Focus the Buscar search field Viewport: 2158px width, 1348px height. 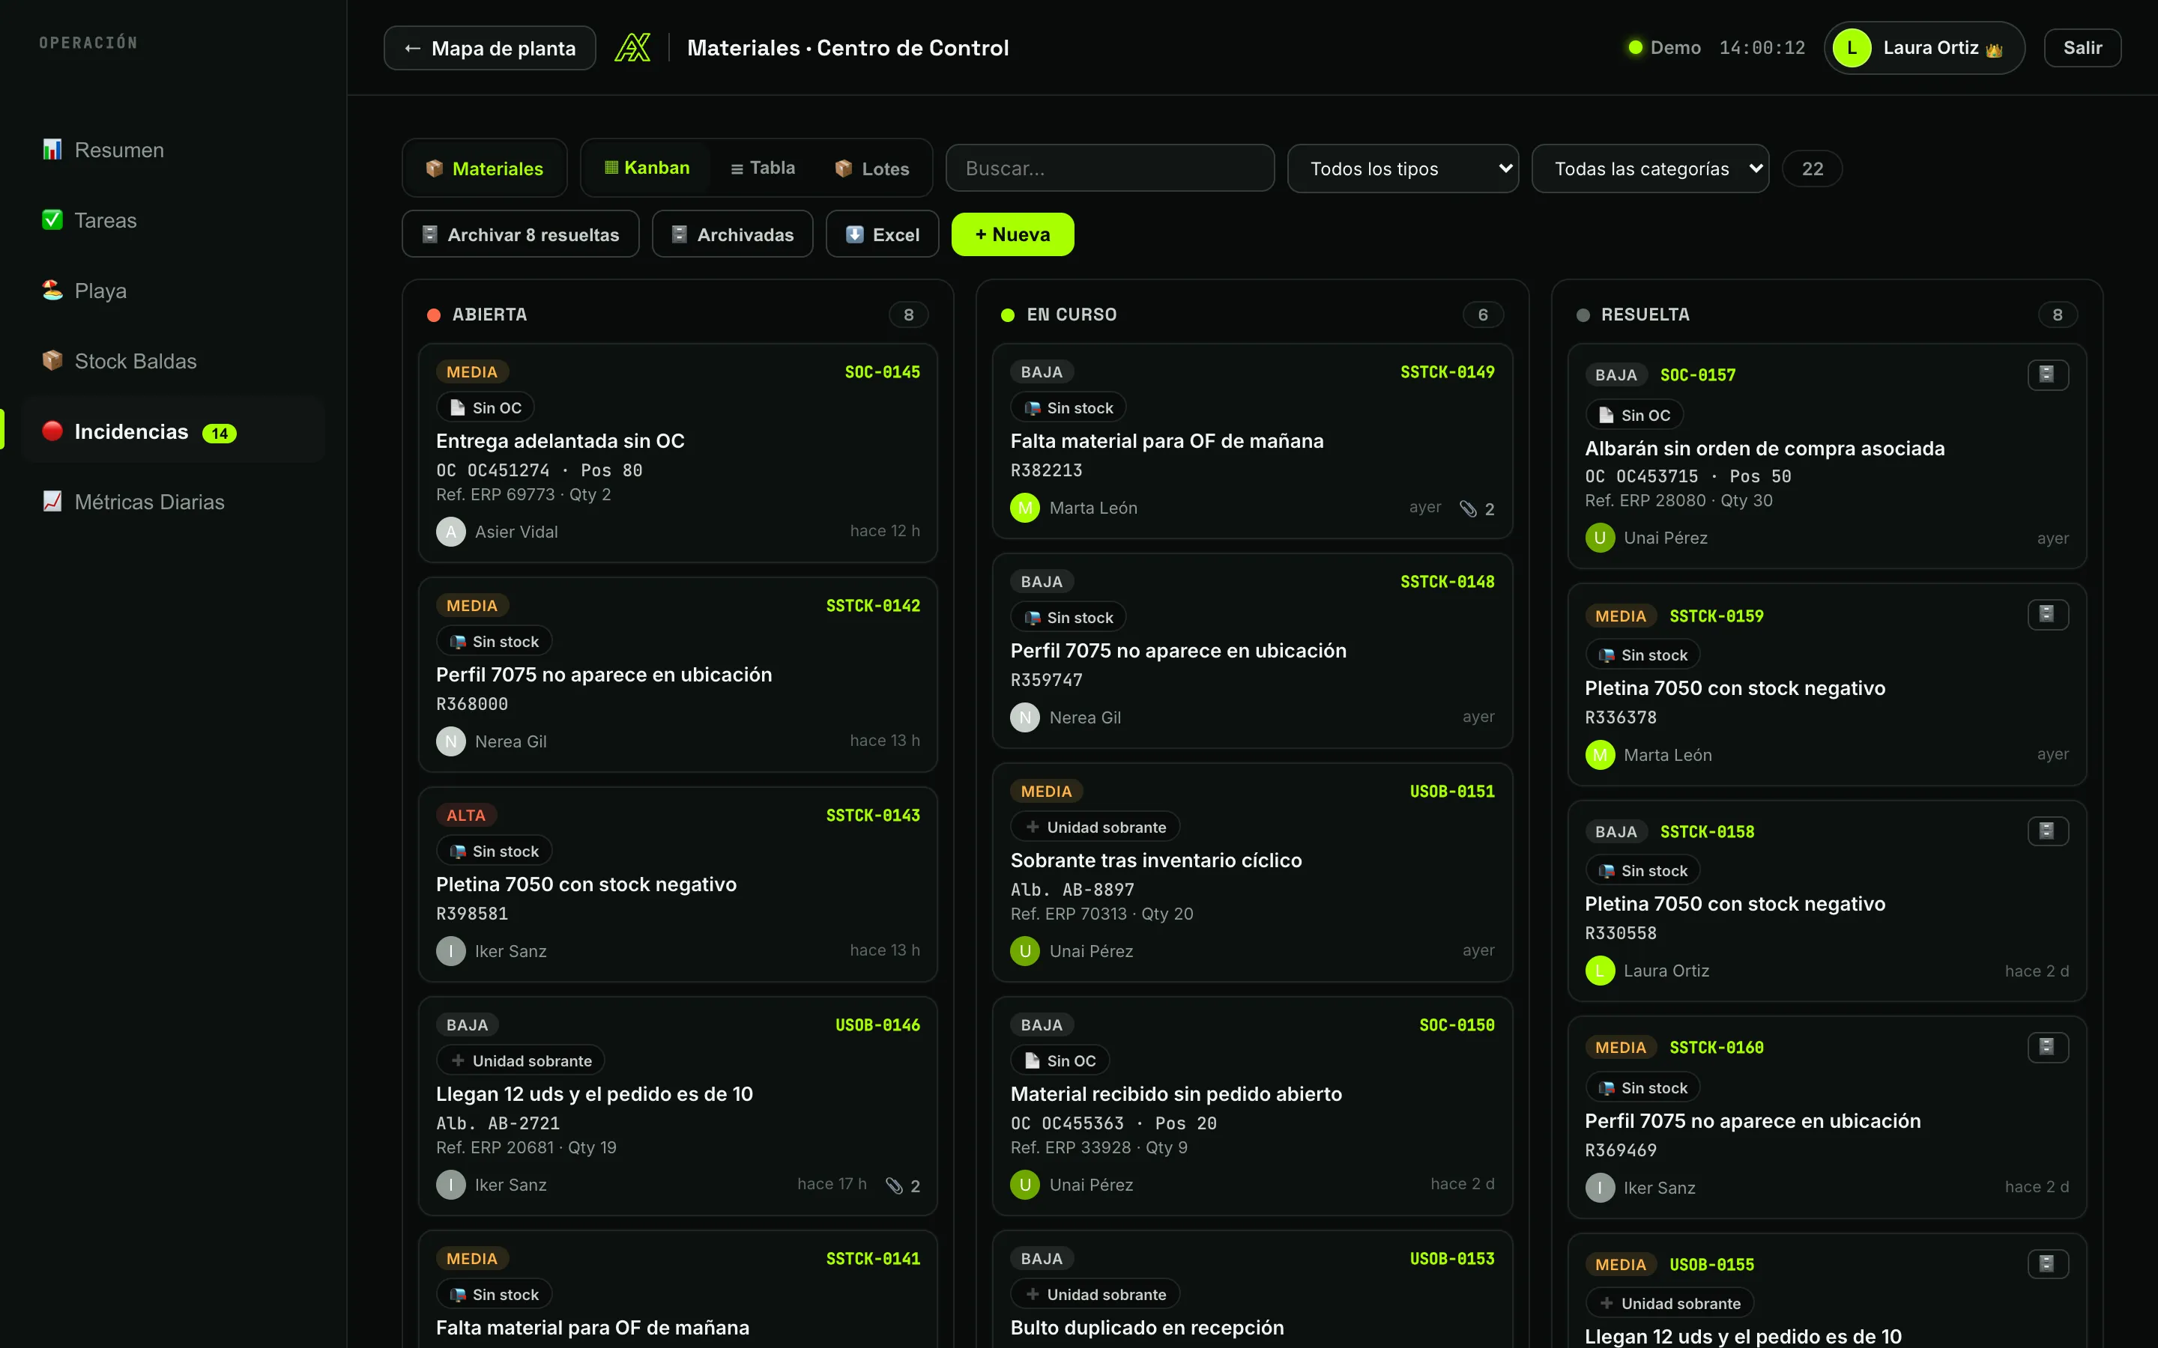coord(1109,168)
